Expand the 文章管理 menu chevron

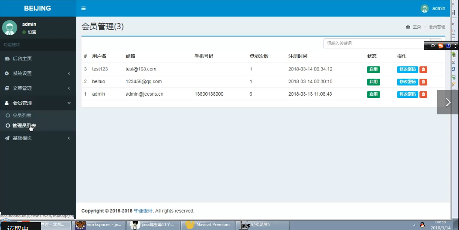69,88
